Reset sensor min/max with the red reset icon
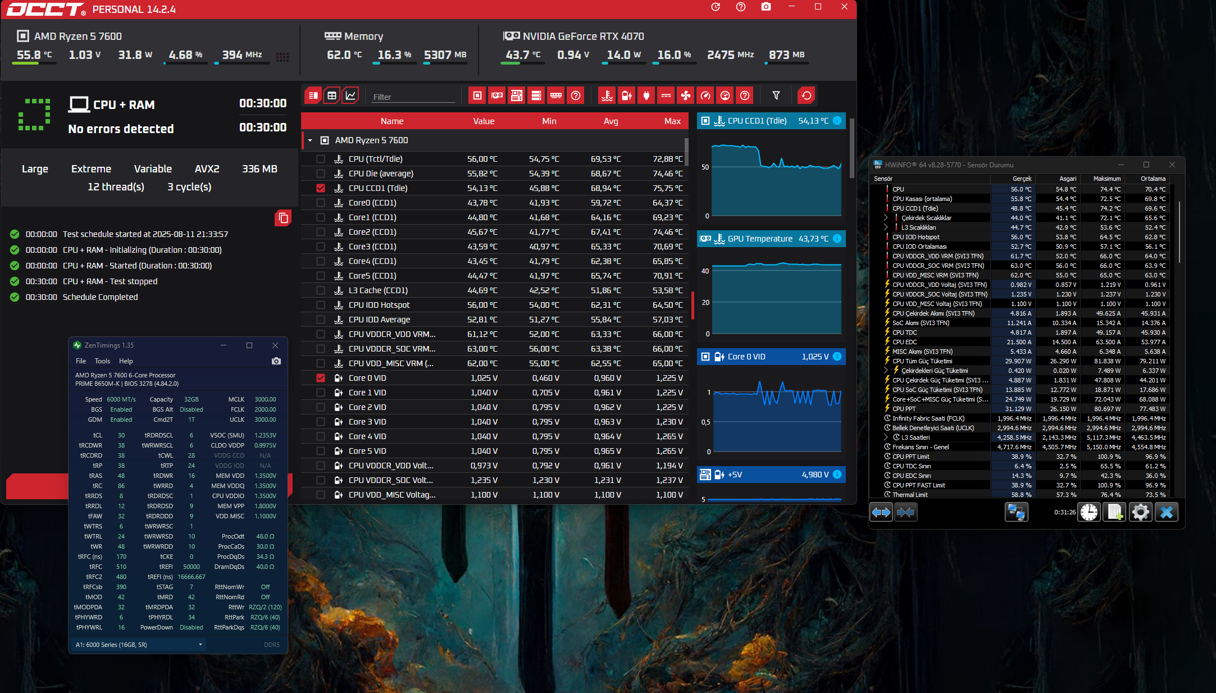1216x693 pixels. [807, 95]
